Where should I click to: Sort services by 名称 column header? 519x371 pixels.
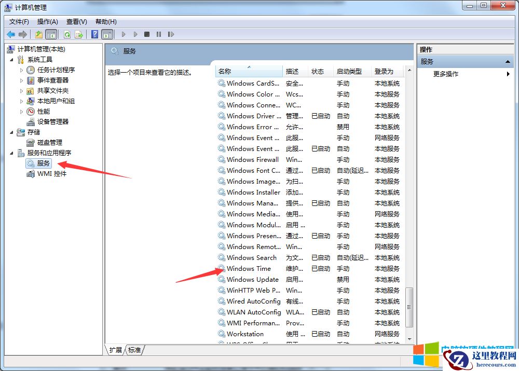[250, 71]
